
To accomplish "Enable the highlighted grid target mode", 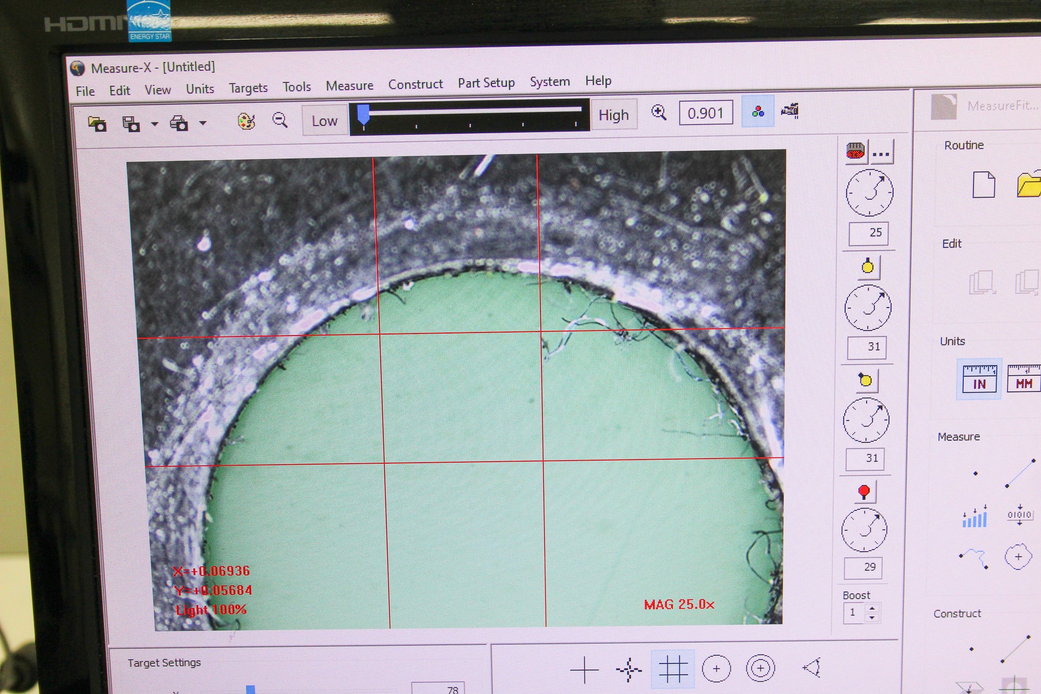I will point(672,669).
